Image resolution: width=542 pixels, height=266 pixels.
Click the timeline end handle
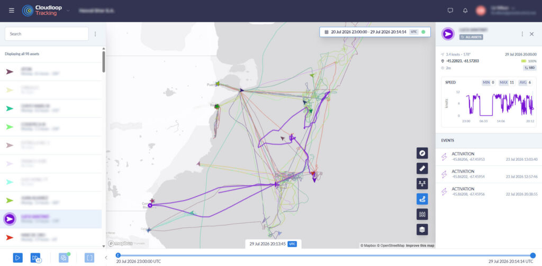pos(533,255)
